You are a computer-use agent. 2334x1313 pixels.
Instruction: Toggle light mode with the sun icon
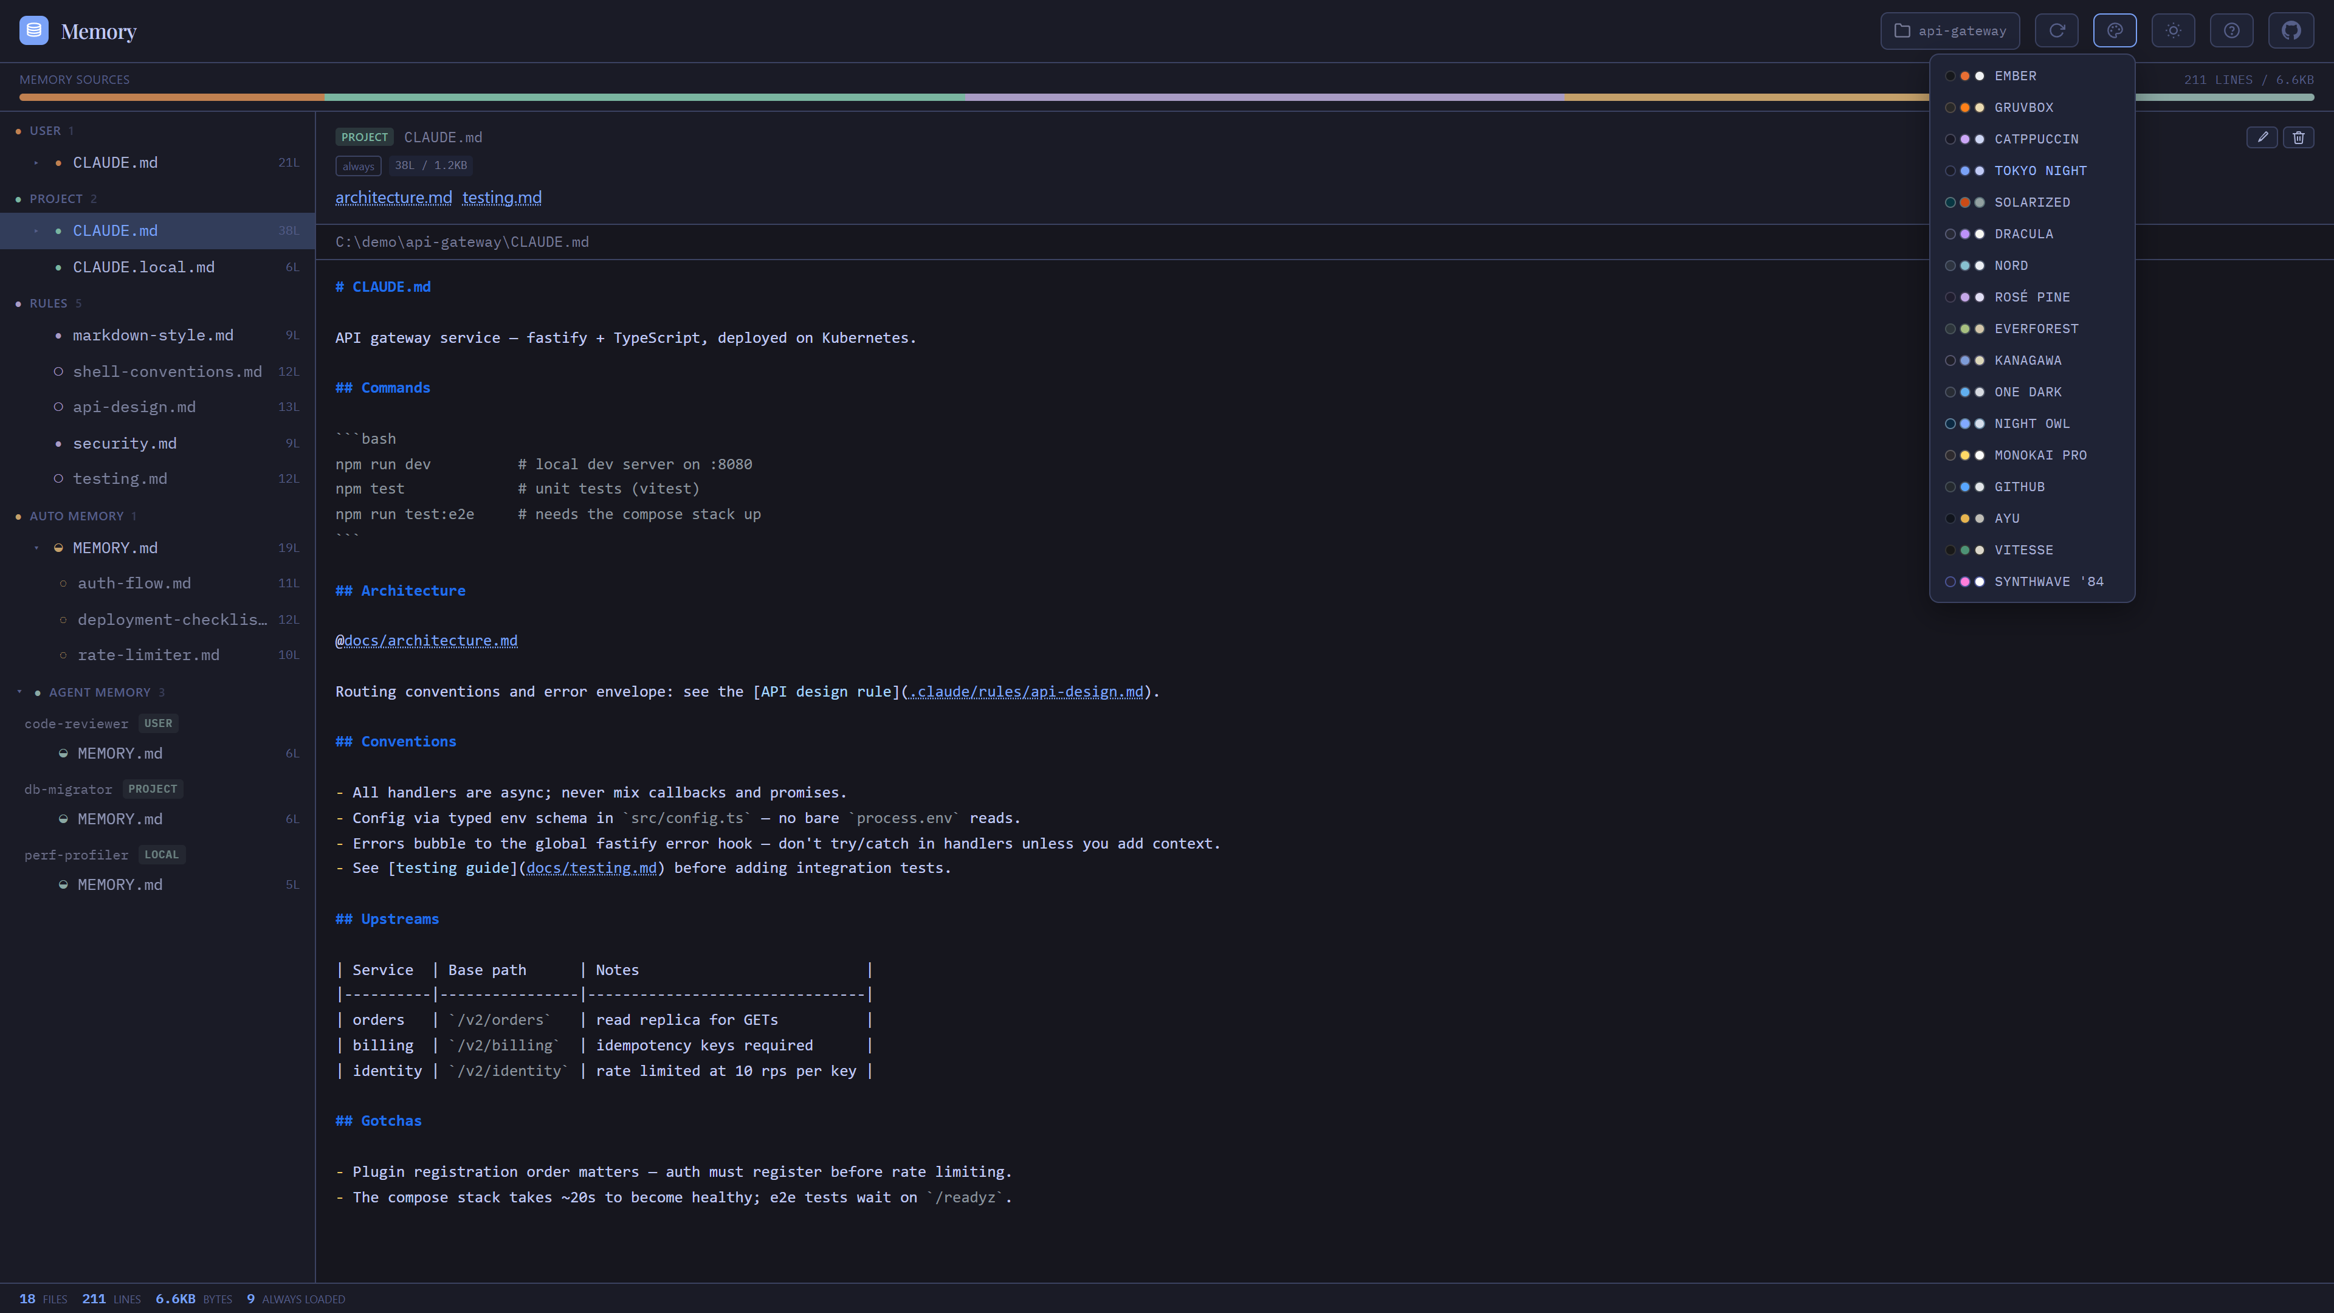click(2173, 31)
